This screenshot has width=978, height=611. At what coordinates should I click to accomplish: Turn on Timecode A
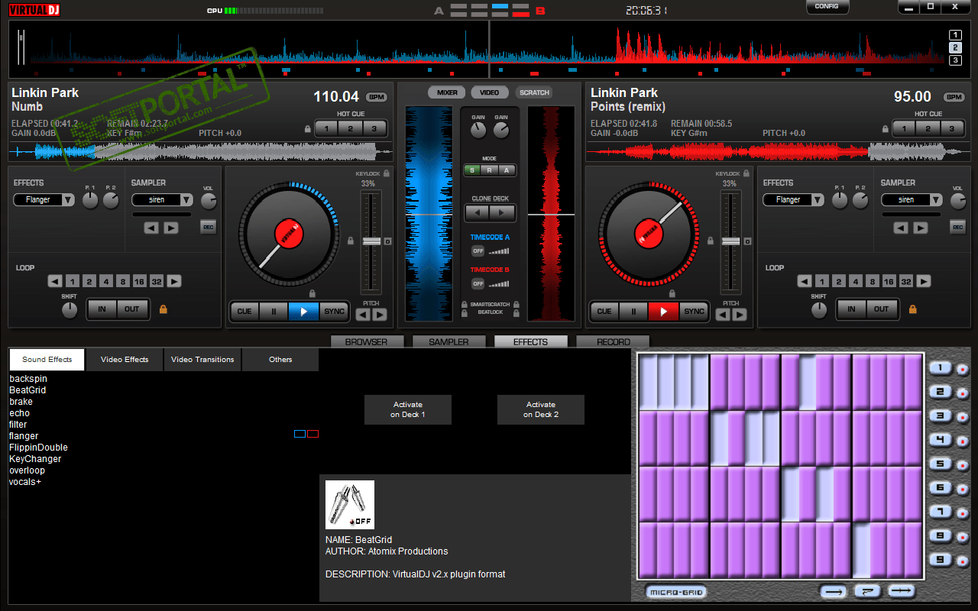(478, 251)
